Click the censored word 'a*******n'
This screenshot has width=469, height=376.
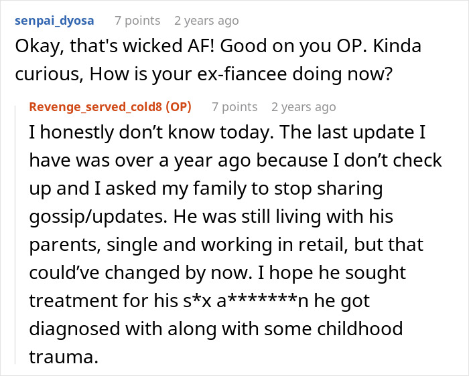tap(263, 300)
